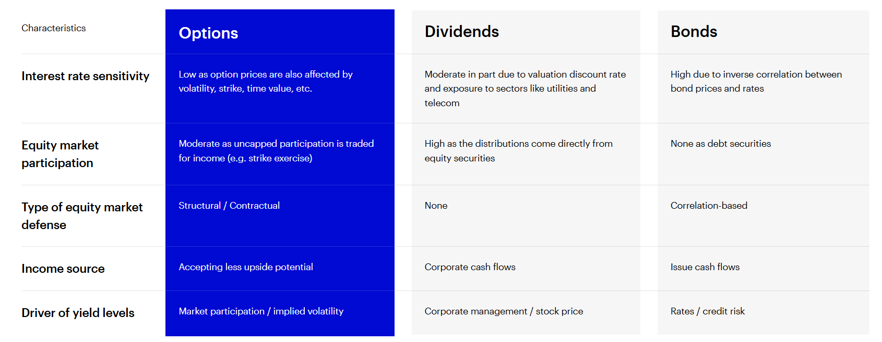
Task: Select the Dividends column header
Action: tap(462, 32)
